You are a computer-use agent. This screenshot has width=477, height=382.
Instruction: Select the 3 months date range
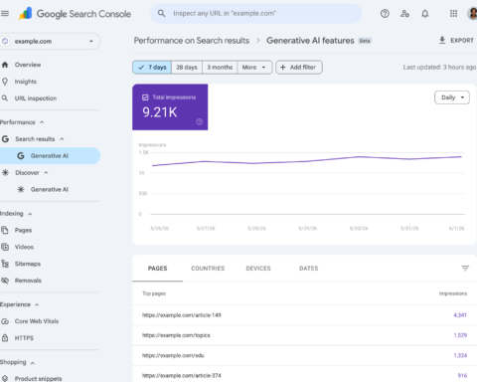[220, 68]
